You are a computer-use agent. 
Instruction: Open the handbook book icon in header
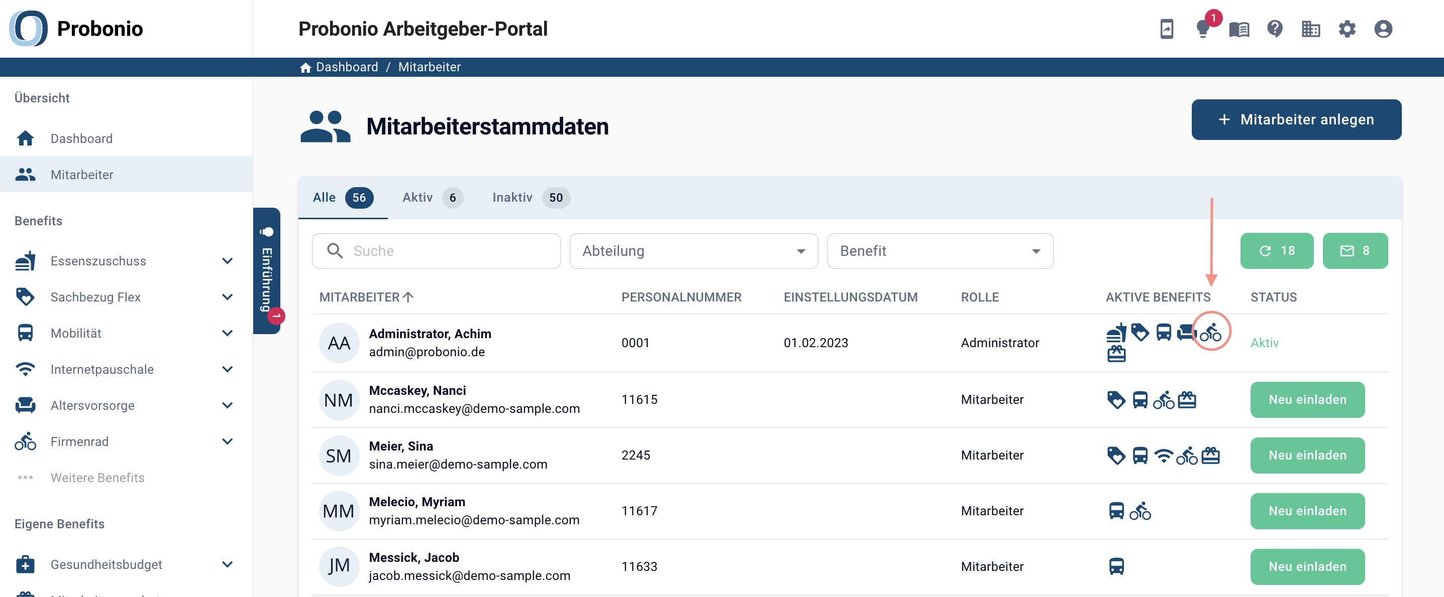(1239, 29)
